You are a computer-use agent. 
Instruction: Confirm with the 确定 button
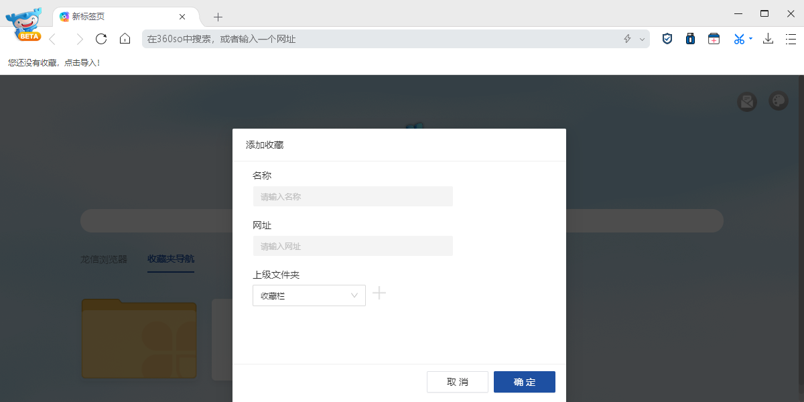(x=524, y=382)
